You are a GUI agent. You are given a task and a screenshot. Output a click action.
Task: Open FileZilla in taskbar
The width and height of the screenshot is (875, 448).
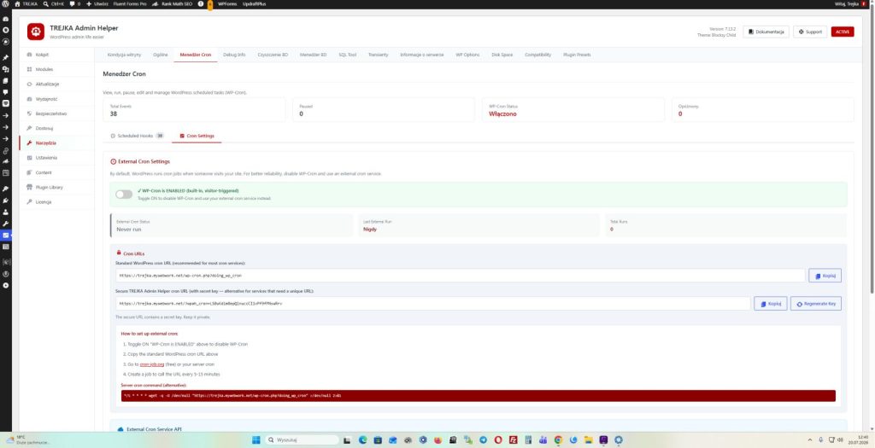(x=513, y=439)
